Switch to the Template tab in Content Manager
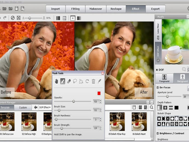Viewport: 189px width, 142px height. pos(7,107)
